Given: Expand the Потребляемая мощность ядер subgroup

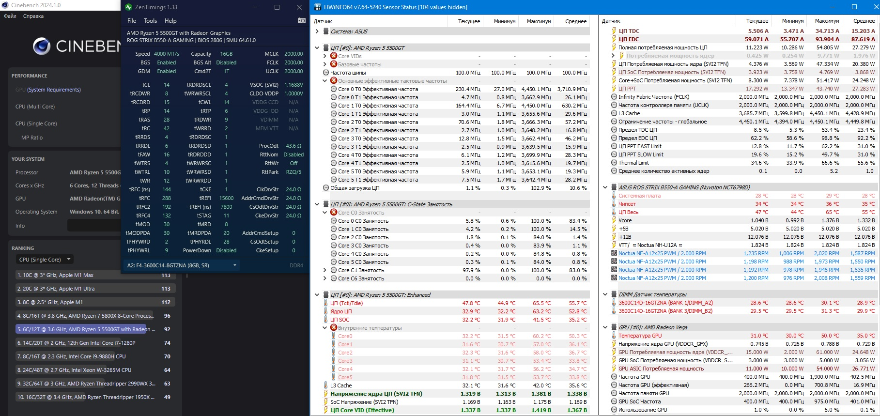Looking at the screenshot, I should 613,56.
